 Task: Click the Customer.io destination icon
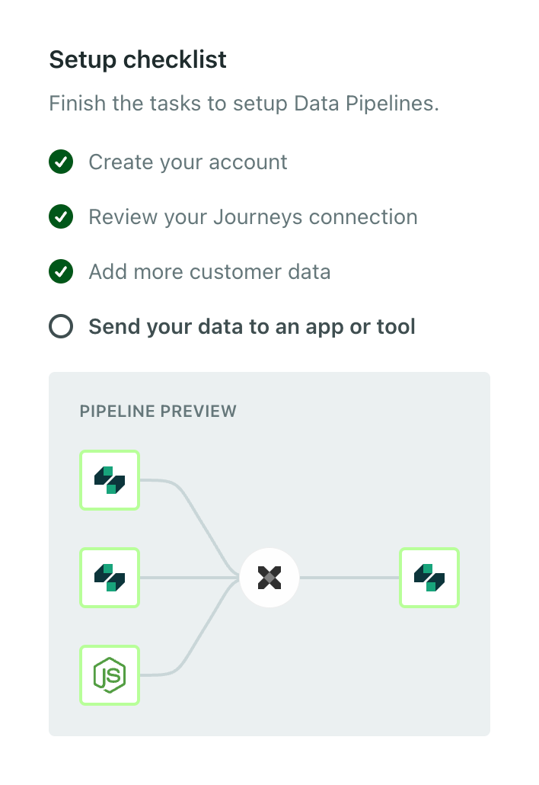coord(429,578)
